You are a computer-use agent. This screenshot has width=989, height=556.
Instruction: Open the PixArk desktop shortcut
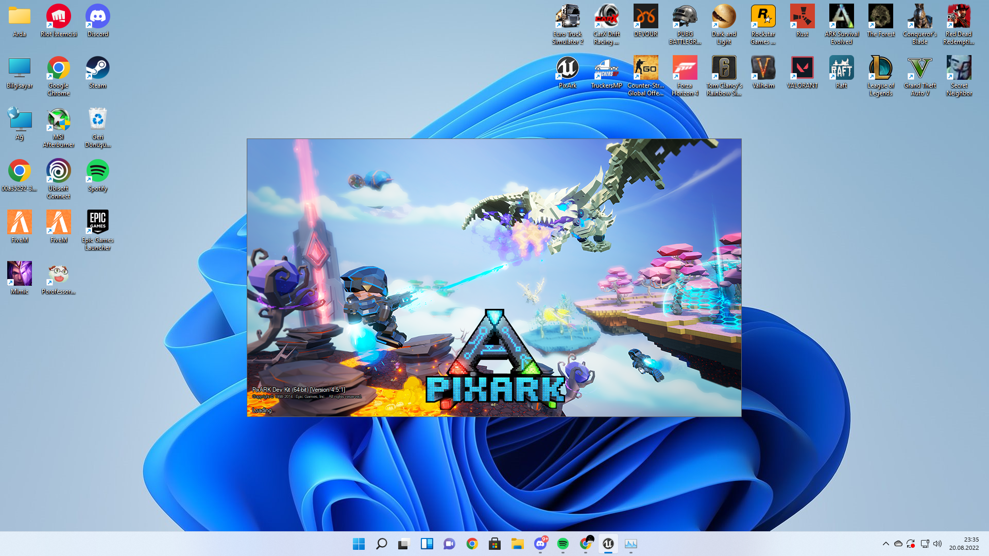(x=567, y=72)
